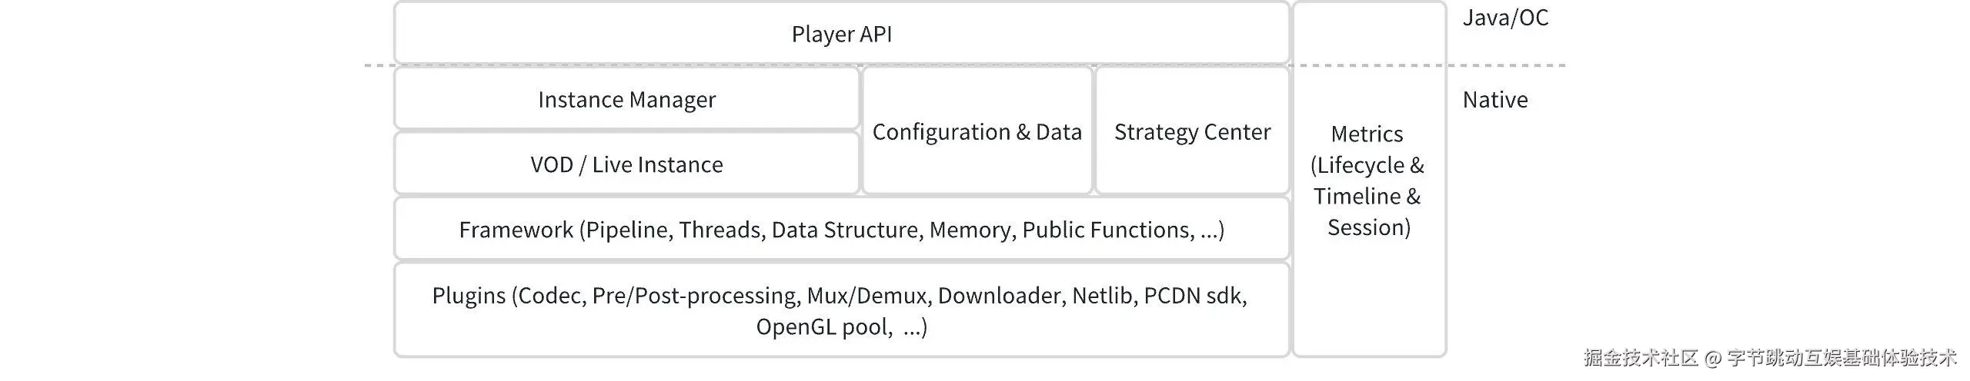The height and width of the screenshot is (381, 1970).
Task: Click the Java/OC layer label
Action: (1505, 18)
